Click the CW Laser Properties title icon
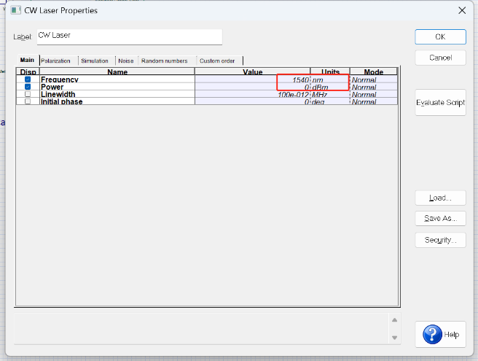Screen dimensions: 478x361 tap(15, 10)
